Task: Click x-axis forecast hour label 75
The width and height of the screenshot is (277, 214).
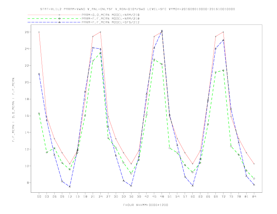Action: tap(231, 197)
